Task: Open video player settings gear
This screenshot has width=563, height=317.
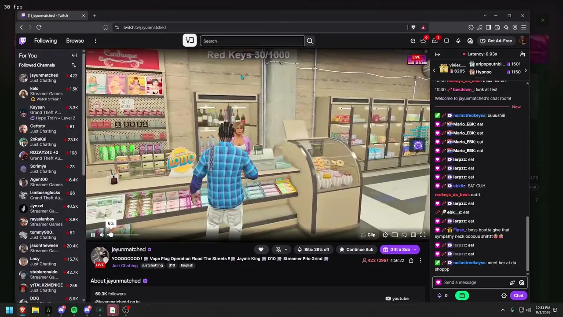Action: pyautogui.click(x=385, y=235)
